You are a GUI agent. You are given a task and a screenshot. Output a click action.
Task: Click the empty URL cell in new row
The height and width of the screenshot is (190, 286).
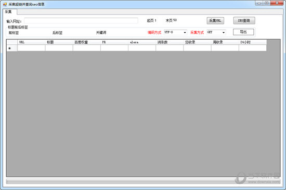pyautogui.click(x=31, y=48)
